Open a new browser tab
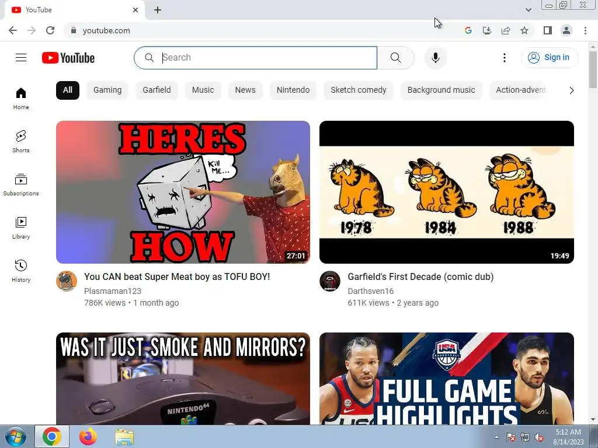 (158, 10)
